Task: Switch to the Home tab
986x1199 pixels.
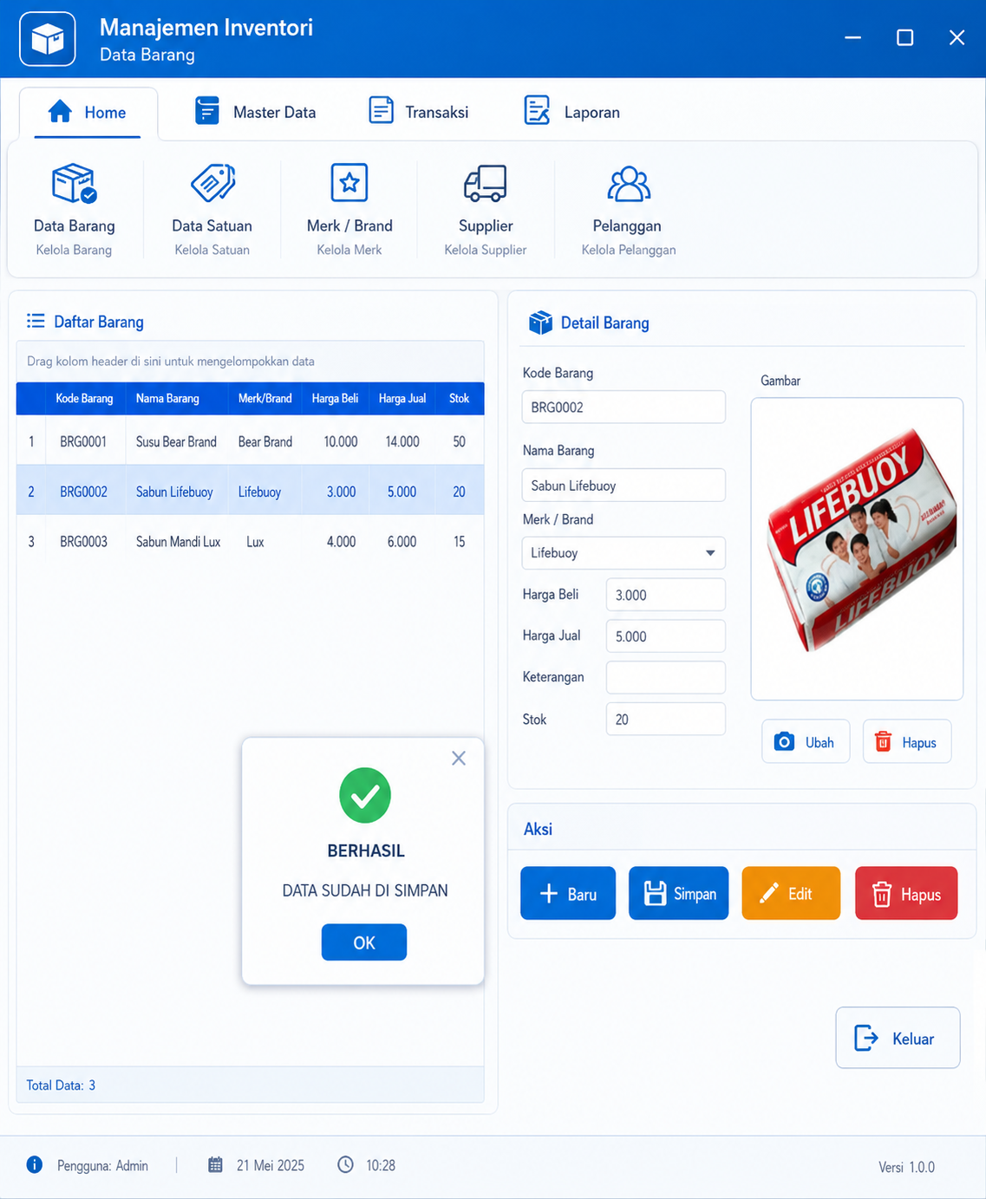Action: [x=88, y=113]
